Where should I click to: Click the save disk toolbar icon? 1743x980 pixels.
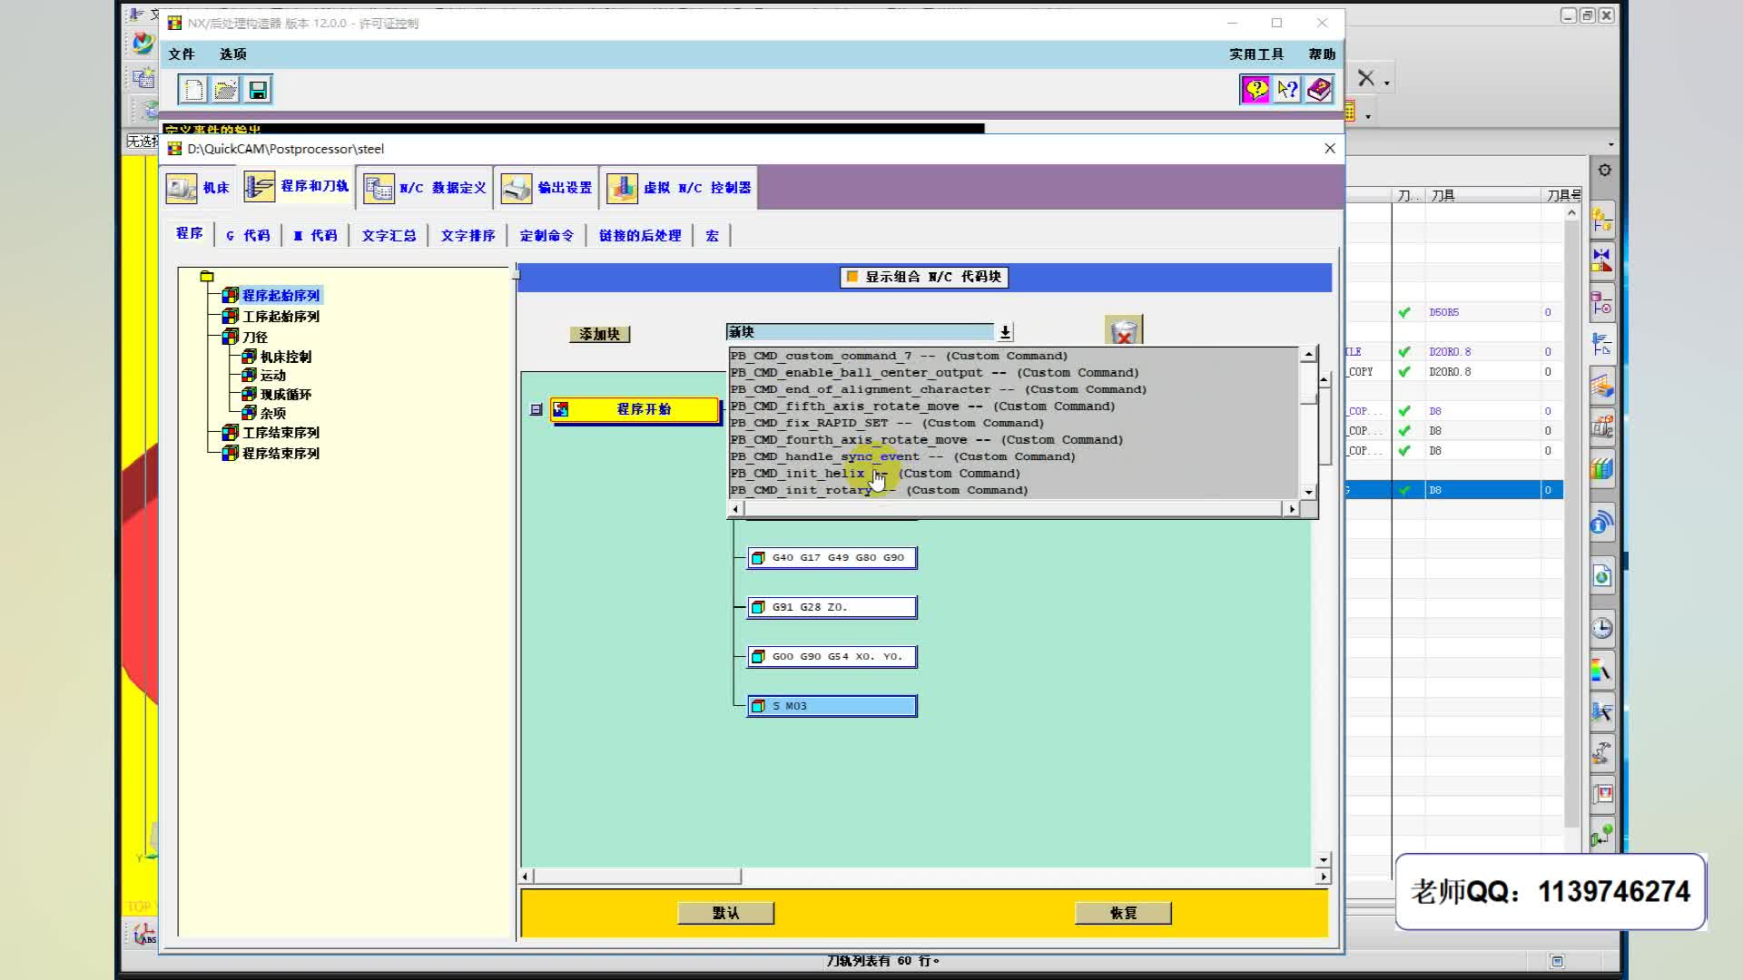point(258,89)
